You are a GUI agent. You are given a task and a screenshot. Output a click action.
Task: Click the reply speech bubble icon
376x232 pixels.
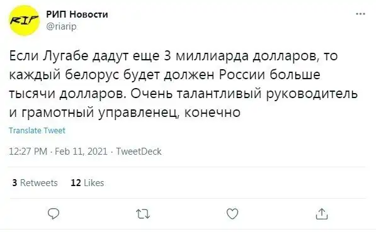(54, 214)
